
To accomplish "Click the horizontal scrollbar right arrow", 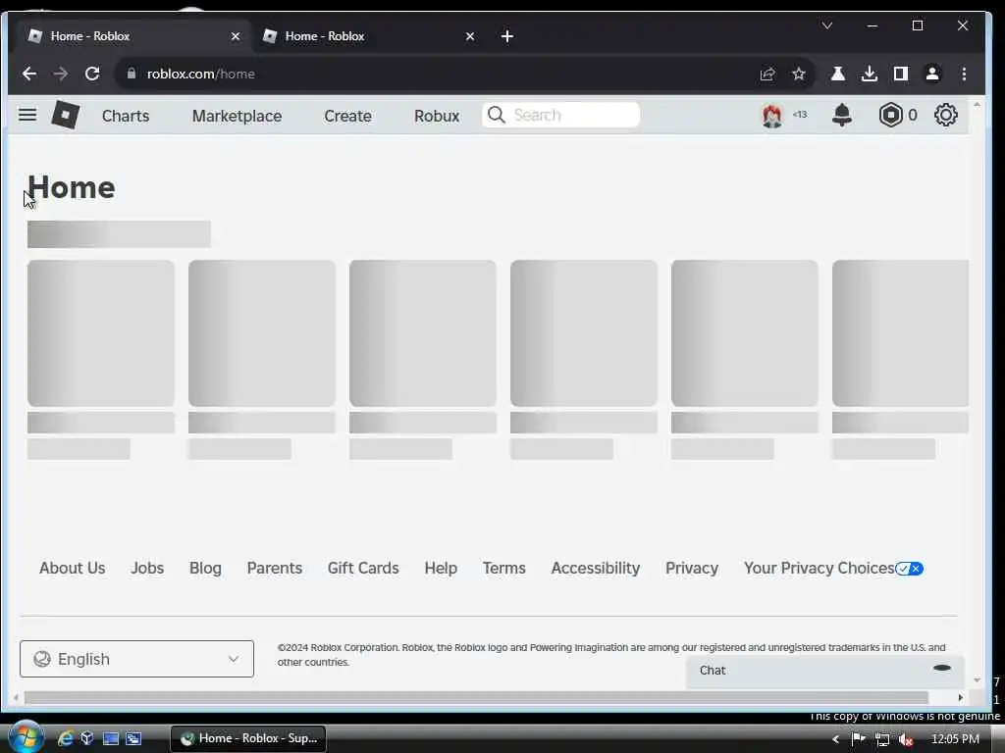I will pos(960,697).
